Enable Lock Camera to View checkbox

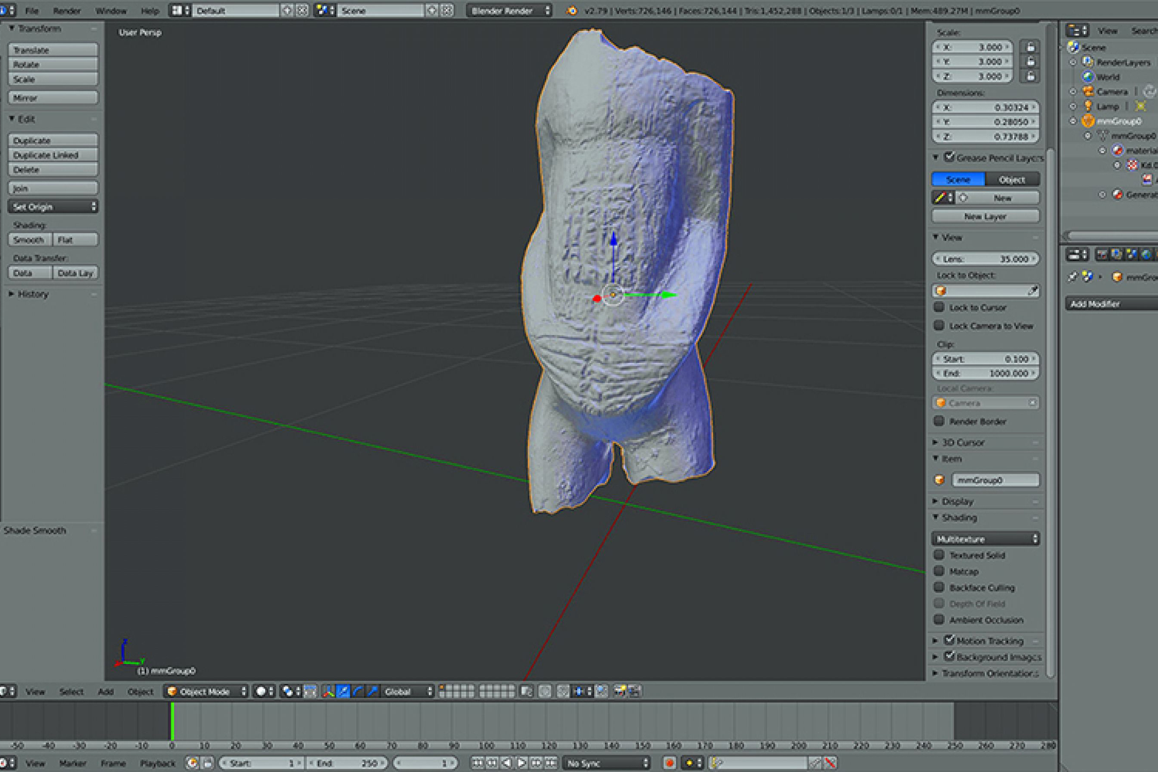939,326
